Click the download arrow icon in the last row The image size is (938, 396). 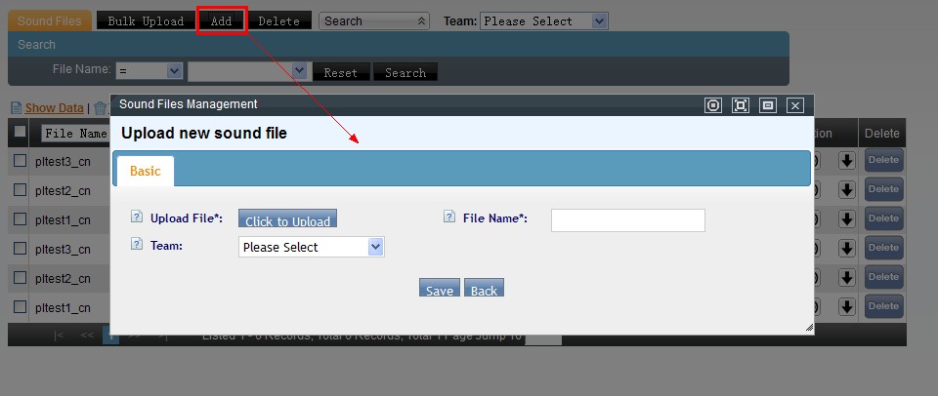(846, 306)
